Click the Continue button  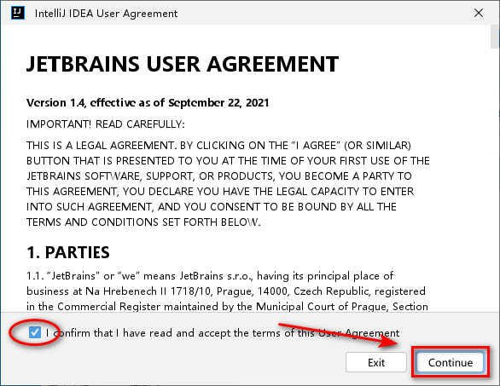click(450, 362)
